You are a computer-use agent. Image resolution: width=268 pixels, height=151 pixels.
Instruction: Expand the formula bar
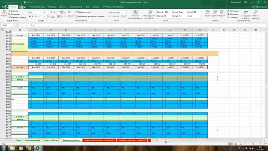266,25
